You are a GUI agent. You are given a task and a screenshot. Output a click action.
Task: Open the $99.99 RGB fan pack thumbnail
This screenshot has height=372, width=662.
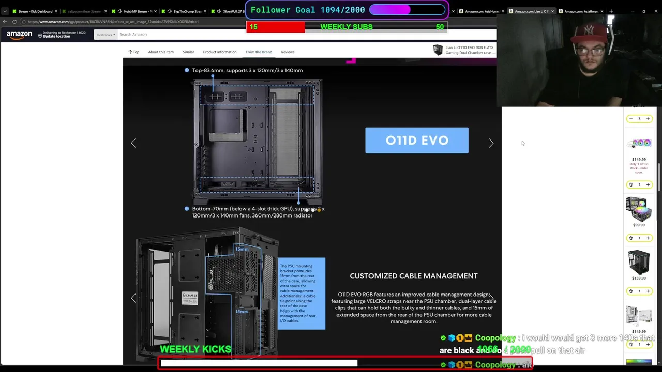point(639,208)
